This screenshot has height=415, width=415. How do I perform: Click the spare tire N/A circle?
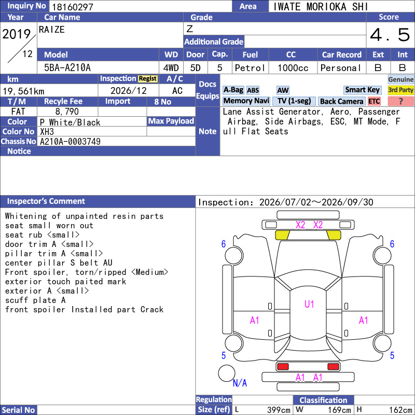[x=227, y=373]
